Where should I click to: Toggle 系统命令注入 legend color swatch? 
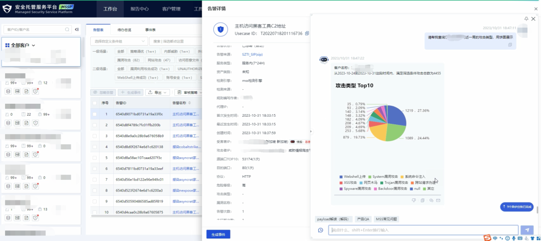click(402, 176)
